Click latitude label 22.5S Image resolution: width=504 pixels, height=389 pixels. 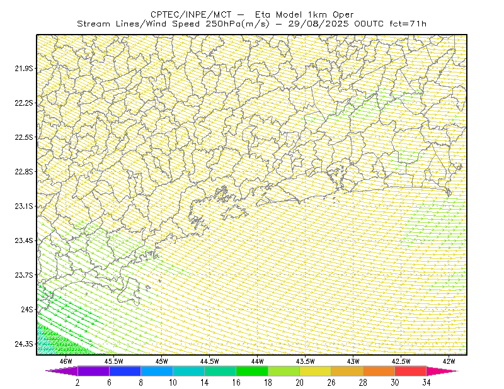(x=23, y=137)
